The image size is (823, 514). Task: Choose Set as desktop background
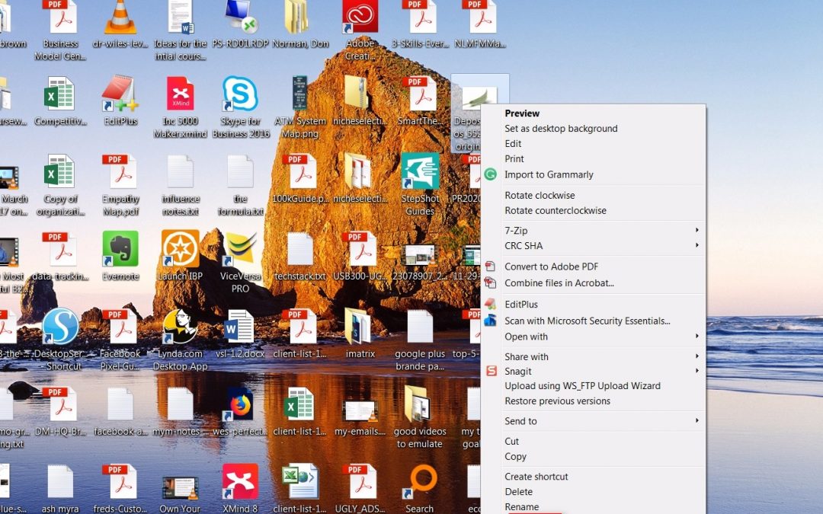[561, 129]
